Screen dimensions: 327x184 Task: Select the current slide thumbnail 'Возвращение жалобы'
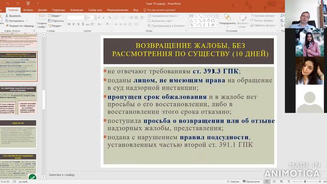(18, 66)
